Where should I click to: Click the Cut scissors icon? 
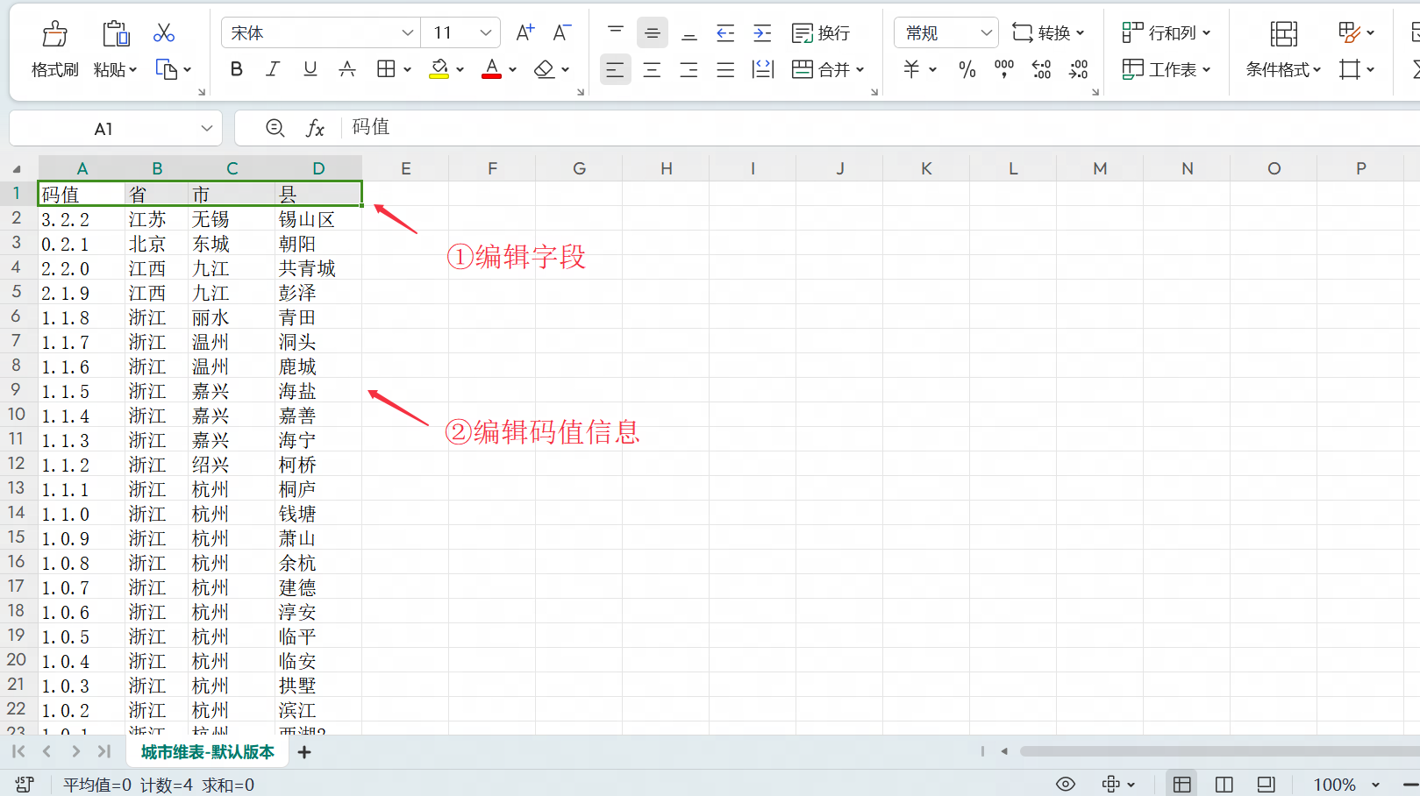pos(164,33)
